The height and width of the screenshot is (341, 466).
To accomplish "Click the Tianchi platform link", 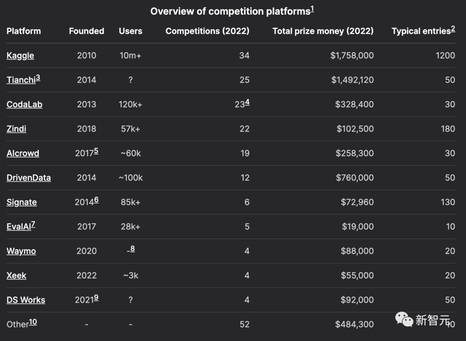I will click(x=21, y=80).
